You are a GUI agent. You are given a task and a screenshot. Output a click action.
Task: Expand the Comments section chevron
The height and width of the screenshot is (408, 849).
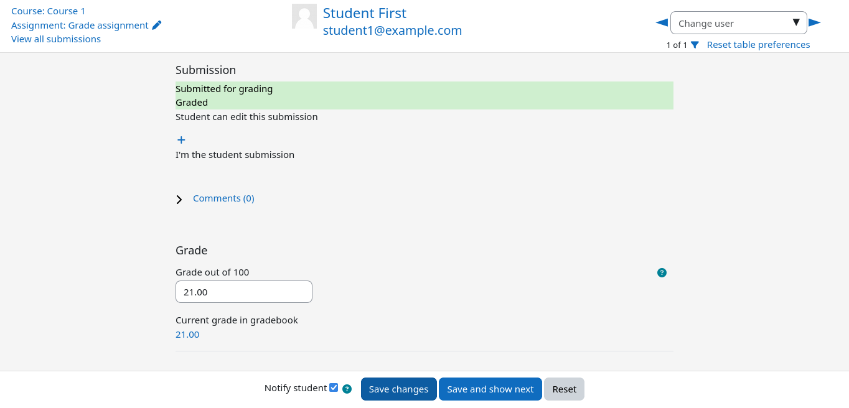tap(179, 200)
